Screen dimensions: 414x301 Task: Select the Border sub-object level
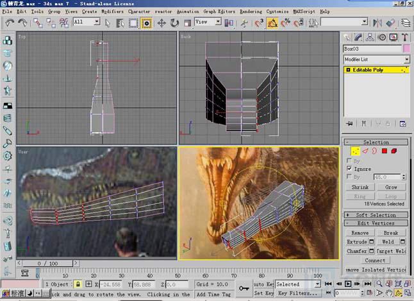tap(374, 151)
